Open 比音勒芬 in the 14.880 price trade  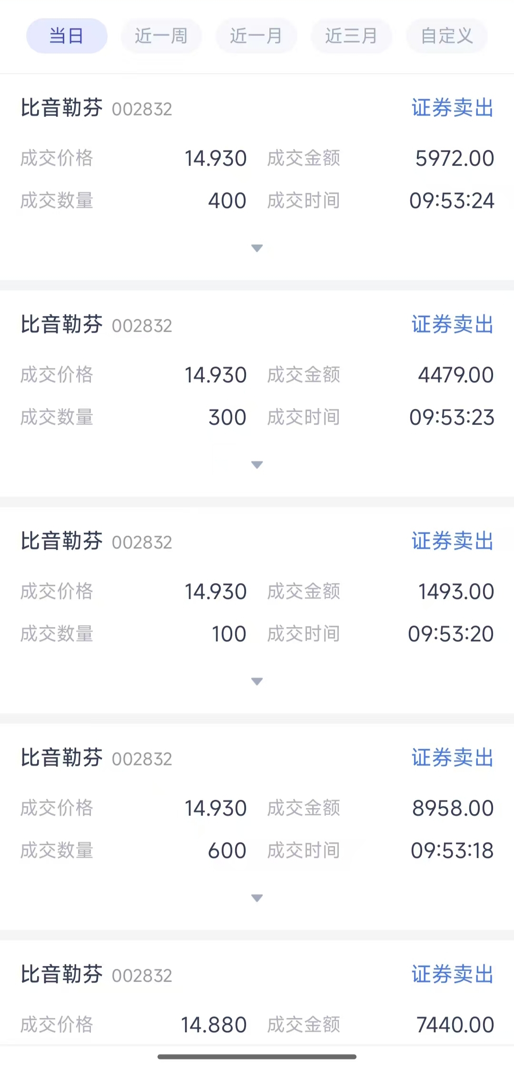point(62,975)
